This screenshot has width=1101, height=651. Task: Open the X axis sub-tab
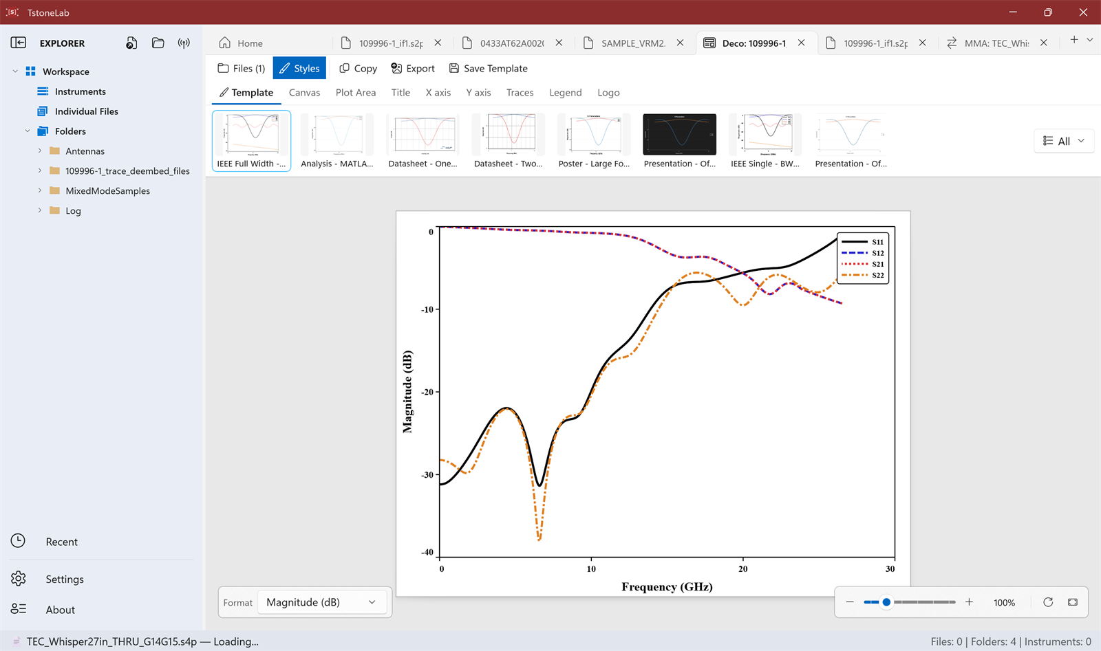[x=438, y=92]
